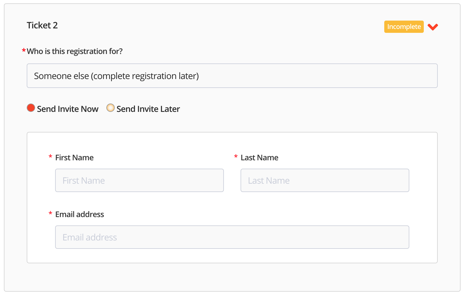Select the Send Invite Later radio button

pos(111,108)
